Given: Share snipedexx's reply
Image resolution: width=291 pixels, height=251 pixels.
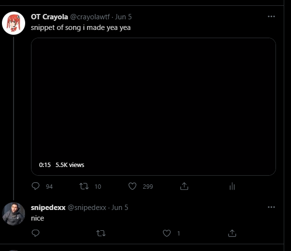Looking at the screenshot, I should click(232, 233).
